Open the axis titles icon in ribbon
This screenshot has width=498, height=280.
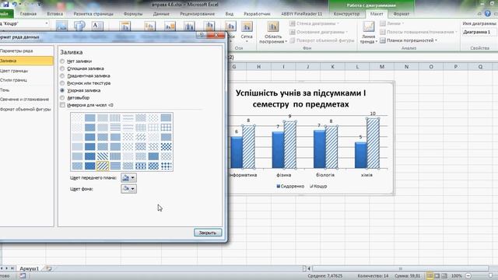pyautogui.click(x=149, y=26)
